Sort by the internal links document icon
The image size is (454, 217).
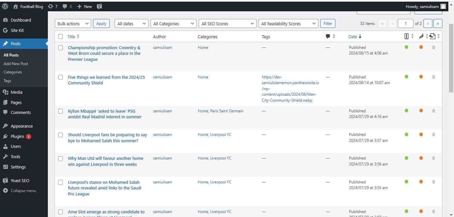(432, 36)
